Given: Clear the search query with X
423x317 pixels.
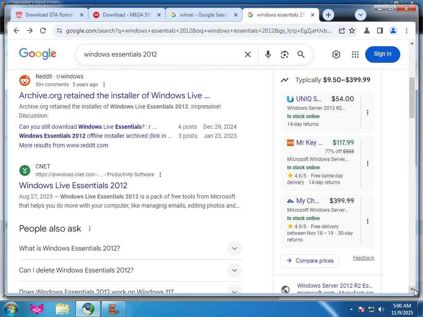Looking at the screenshot, I should (248, 54).
